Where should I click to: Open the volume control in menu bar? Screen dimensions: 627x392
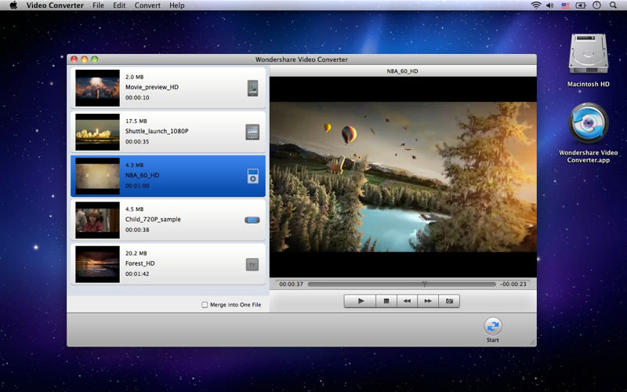click(x=550, y=5)
